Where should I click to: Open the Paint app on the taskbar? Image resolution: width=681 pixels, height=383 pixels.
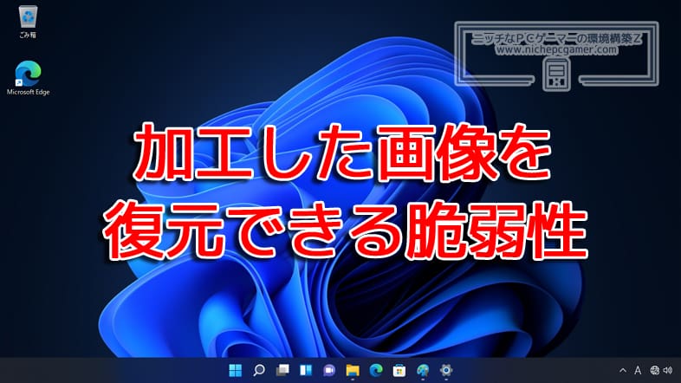coord(423,370)
